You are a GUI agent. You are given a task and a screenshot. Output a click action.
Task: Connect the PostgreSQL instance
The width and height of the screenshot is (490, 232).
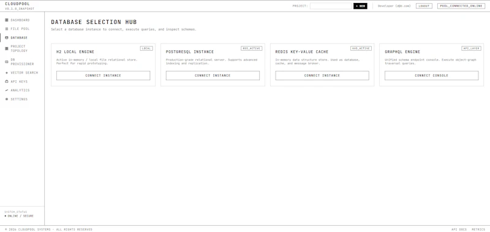pyautogui.click(x=213, y=75)
